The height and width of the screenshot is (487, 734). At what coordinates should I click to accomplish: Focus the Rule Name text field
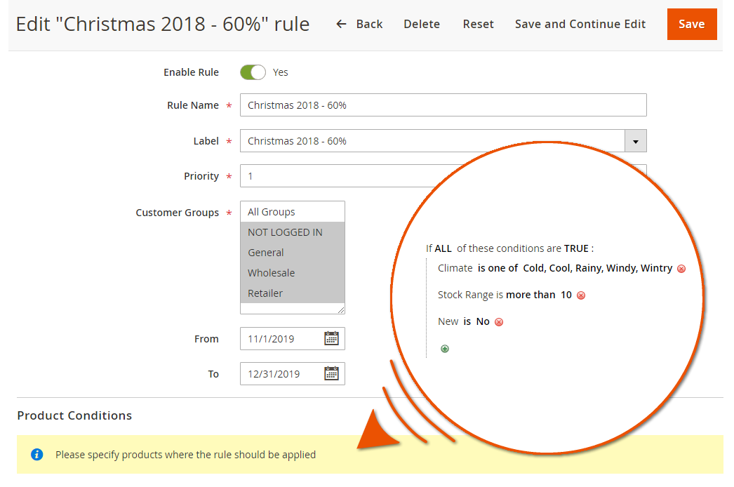[442, 105]
